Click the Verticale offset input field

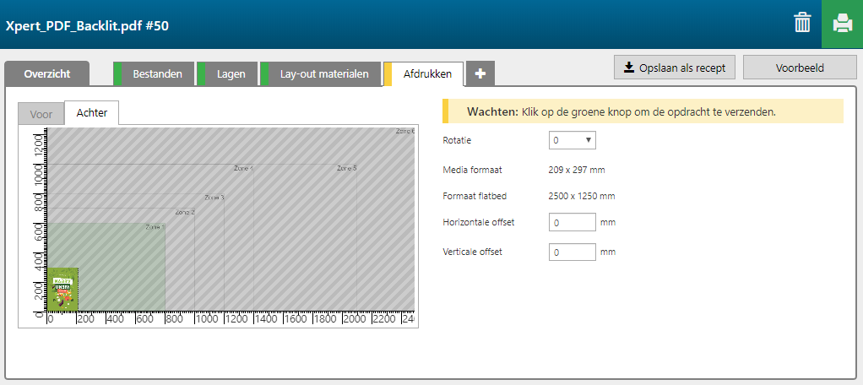coord(572,252)
